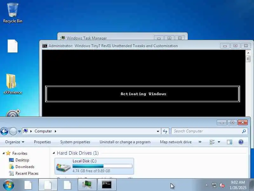Select Favorites in the navigation pane
The image size is (254, 191).
[20, 153]
